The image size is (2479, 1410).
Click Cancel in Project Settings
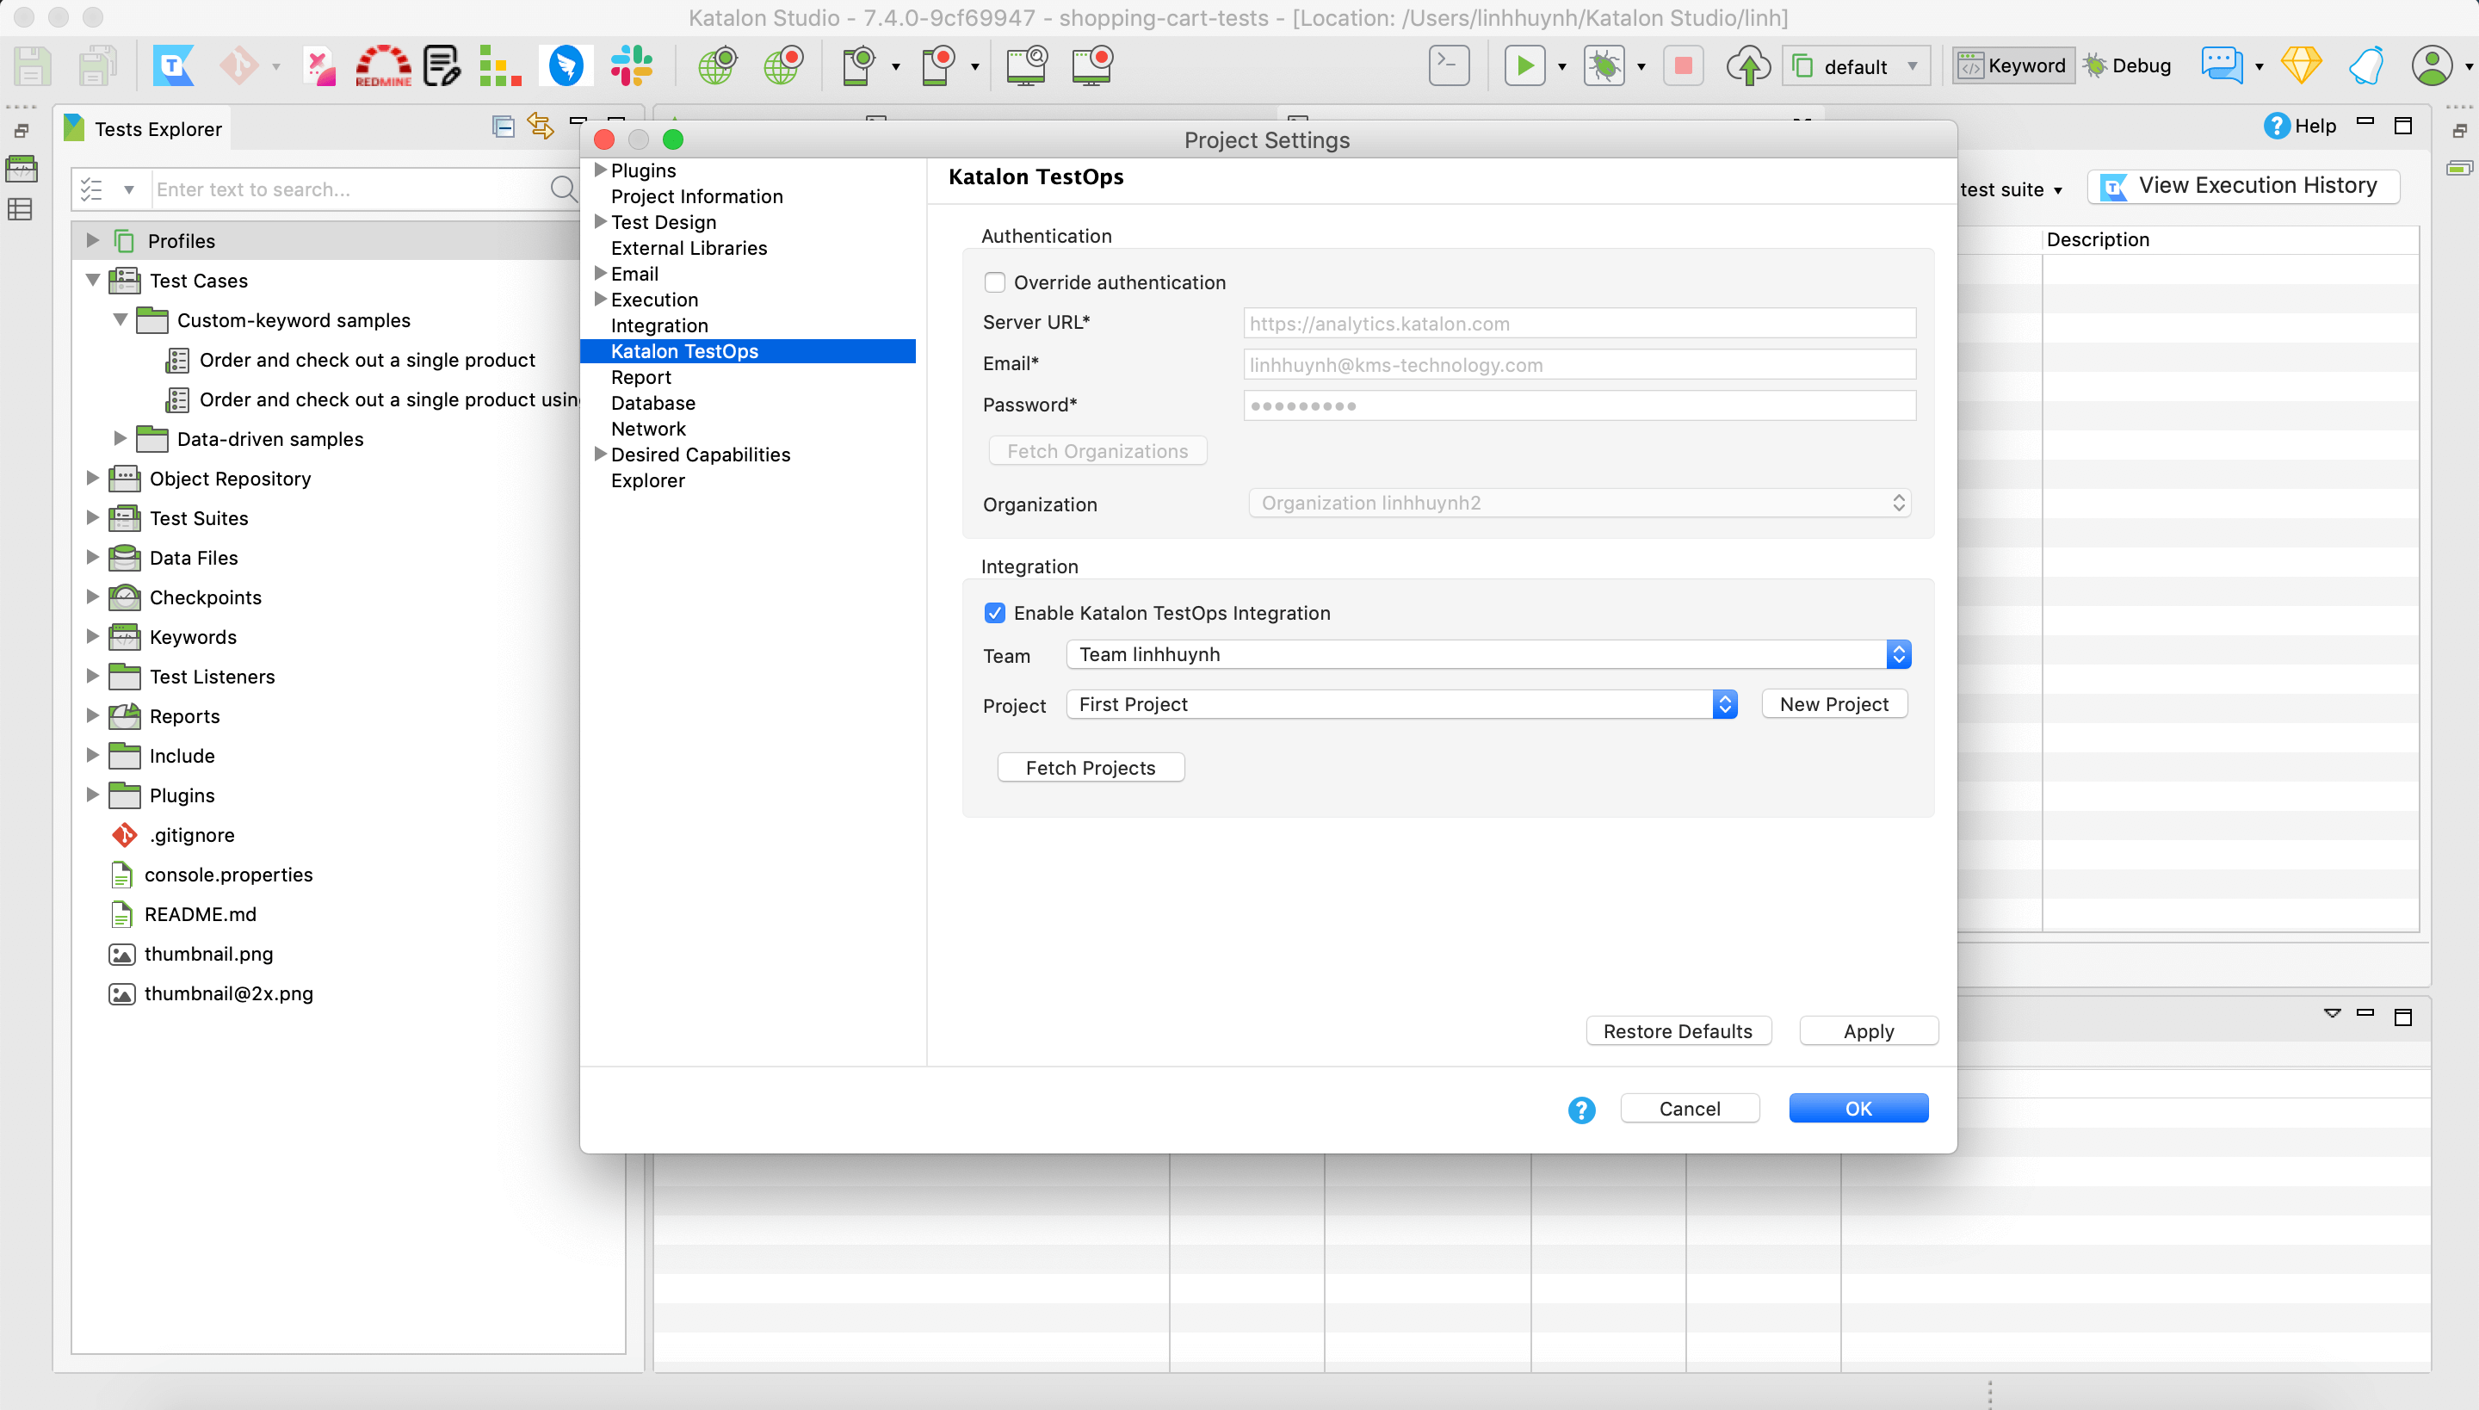coord(1690,1109)
